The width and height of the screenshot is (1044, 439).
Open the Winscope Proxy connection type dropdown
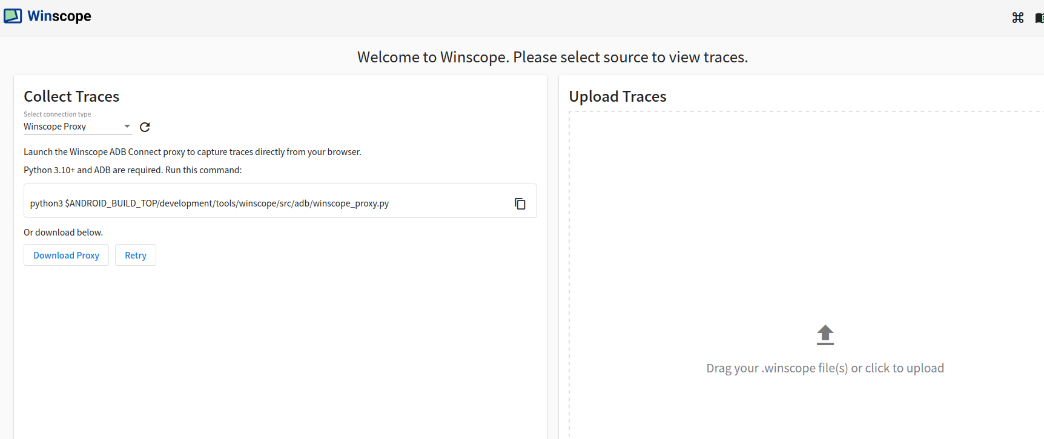[78, 127]
